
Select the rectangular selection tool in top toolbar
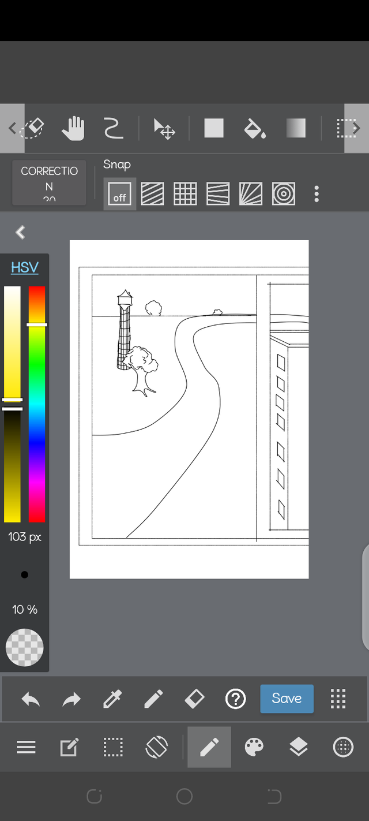(347, 128)
